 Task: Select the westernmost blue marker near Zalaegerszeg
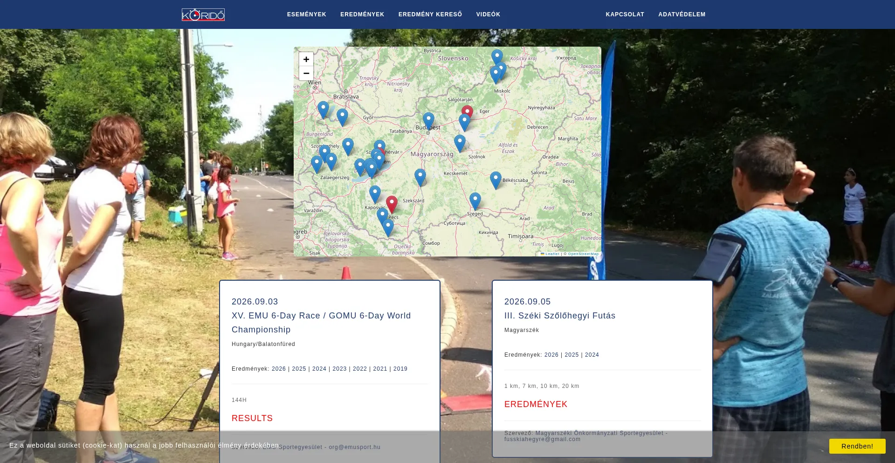pyautogui.click(x=317, y=164)
